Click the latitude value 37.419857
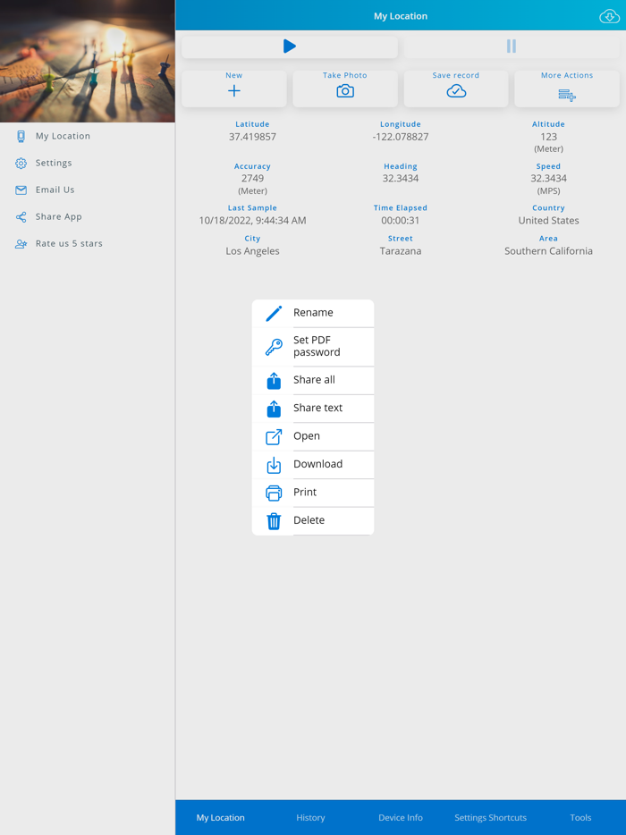626x835 pixels. [x=252, y=137]
